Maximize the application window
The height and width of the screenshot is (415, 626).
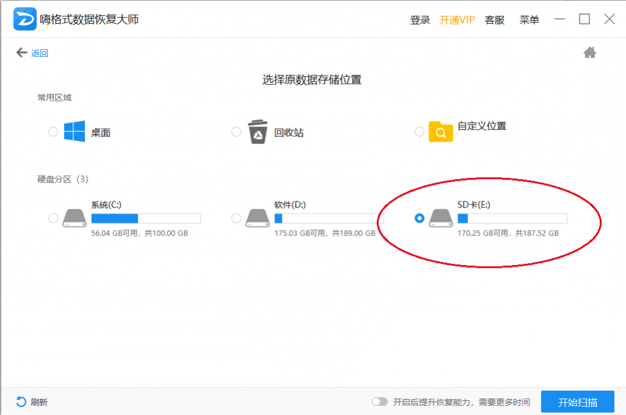pyautogui.click(x=584, y=19)
